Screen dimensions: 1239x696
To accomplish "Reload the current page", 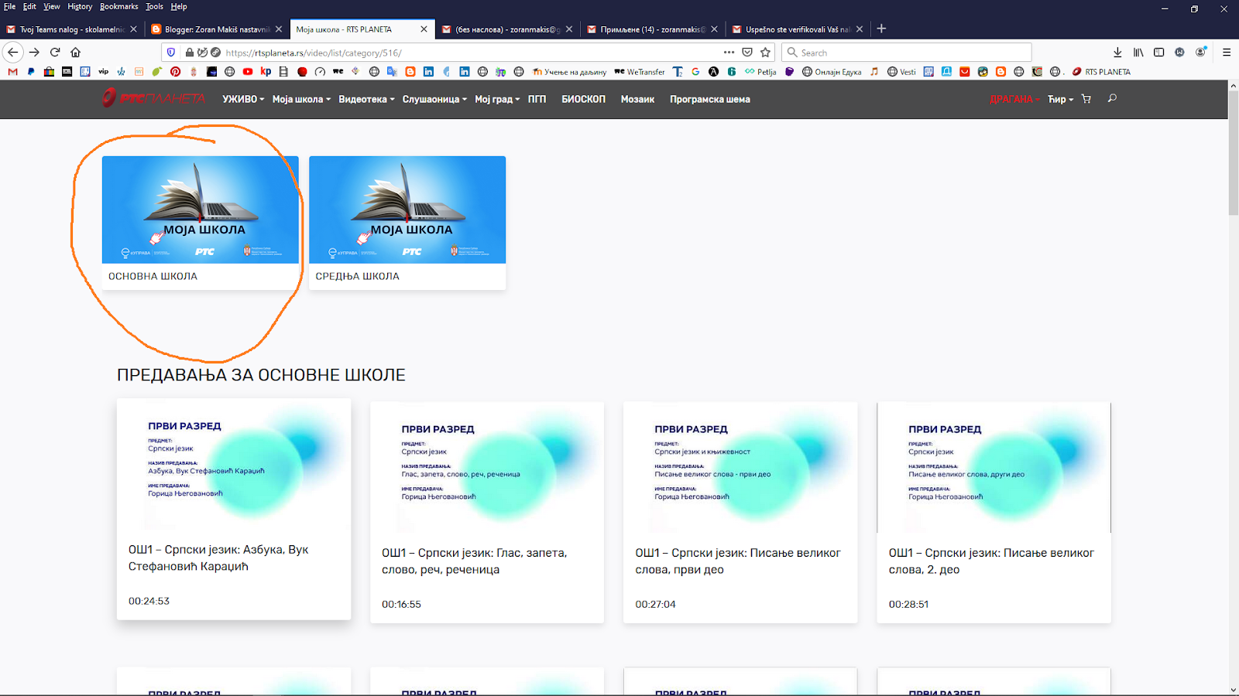I will coord(55,53).
